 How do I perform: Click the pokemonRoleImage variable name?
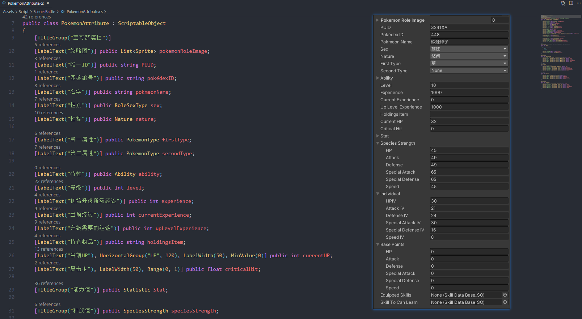pyautogui.click(x=183, y=51)
